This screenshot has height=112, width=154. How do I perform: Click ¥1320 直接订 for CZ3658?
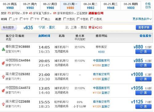click(101, 106)
